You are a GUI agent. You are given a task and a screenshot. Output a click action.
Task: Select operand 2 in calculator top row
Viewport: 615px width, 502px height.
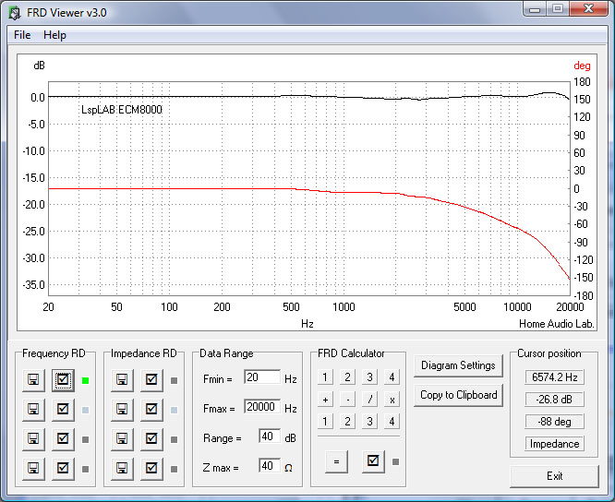click(x=347, y=377)
